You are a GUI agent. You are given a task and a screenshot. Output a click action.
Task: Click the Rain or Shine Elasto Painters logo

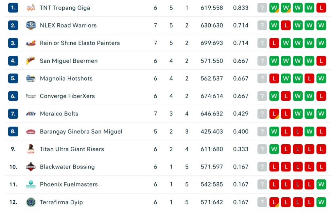tap(30, 43)
